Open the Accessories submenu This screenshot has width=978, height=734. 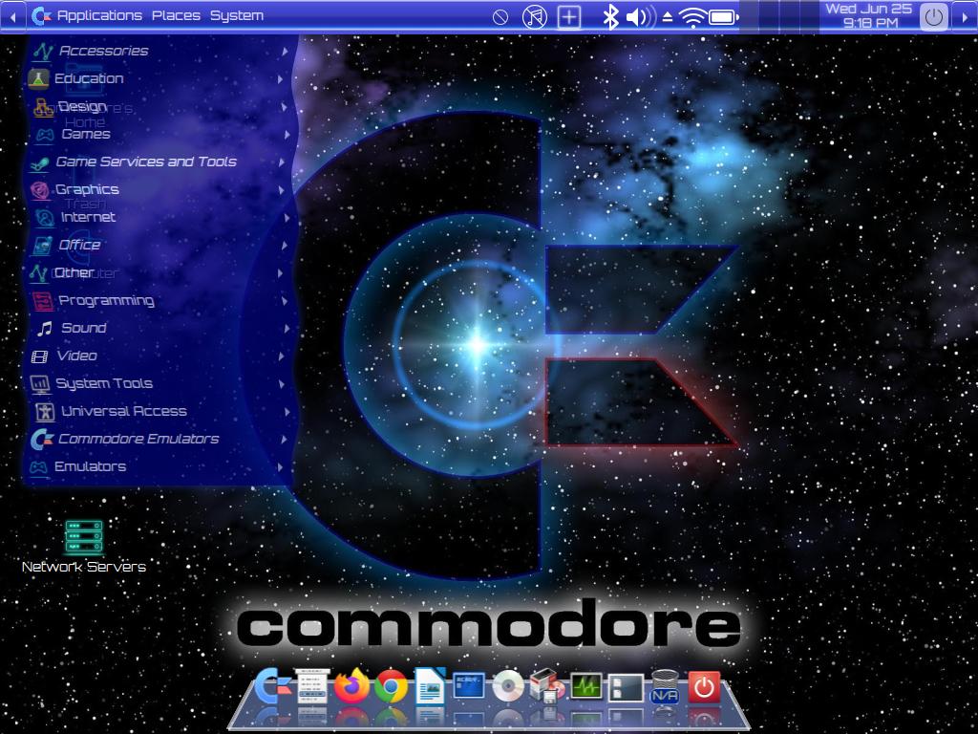tap(158, 51)
